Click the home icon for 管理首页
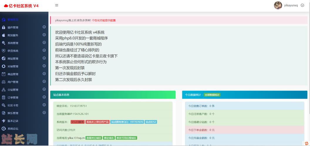Image resolution: width=310 pixels, height=146 pixels. [x=3, y=20]
